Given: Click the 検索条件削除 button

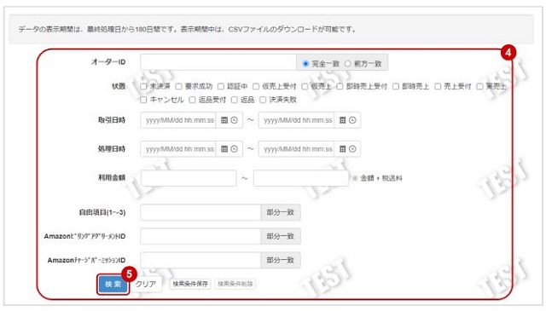Looking at the screenshot, I should coord(235,284).
